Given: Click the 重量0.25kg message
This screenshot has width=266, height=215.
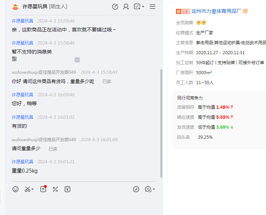Looking at the screenshot, I should 25,171.
